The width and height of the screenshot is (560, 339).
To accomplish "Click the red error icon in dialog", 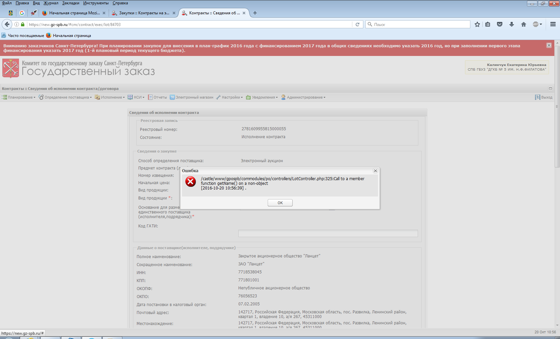I will pos(191,182).
